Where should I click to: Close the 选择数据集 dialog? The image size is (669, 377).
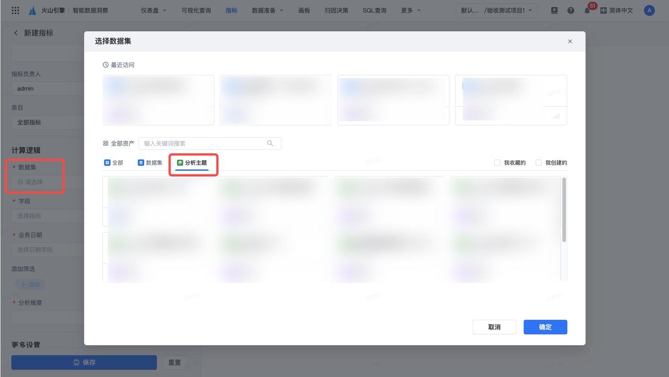(570, 41)
